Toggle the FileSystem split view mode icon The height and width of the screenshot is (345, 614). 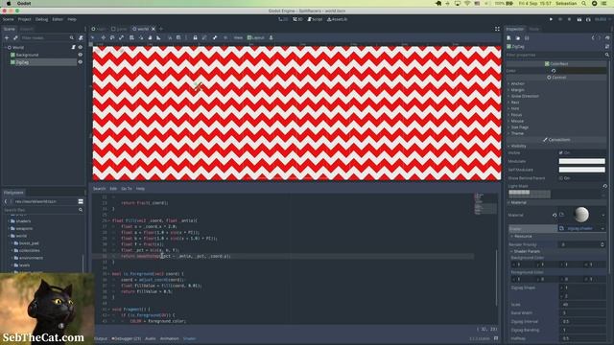click(81, 201)
